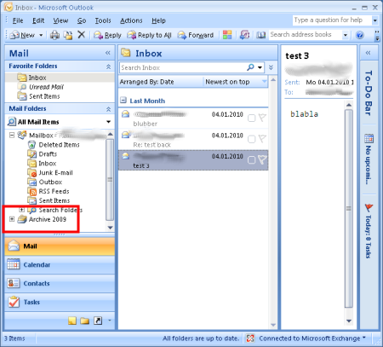Click into the Search Inbox field
This screenshot has height=347, width=383.
183,67
